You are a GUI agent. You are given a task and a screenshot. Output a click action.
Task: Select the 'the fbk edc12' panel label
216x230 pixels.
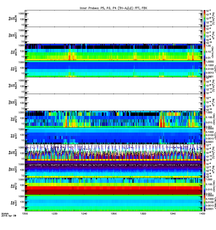pyautogui.click(x=14, y=186)
